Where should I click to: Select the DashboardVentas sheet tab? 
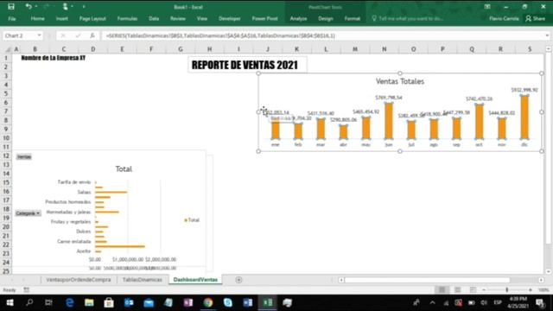pyautogui.click(x=195, y=280)
